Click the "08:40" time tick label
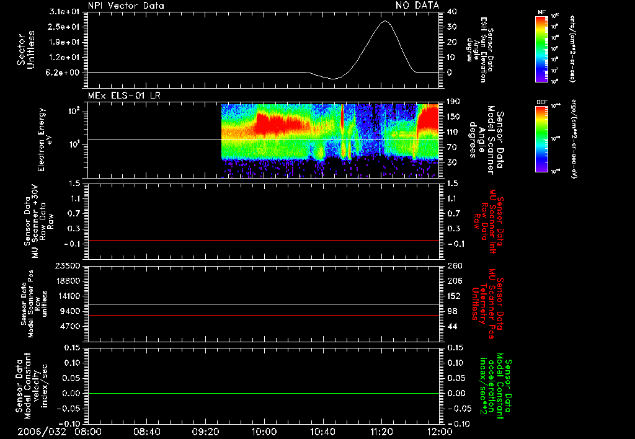 pos(146,432)
